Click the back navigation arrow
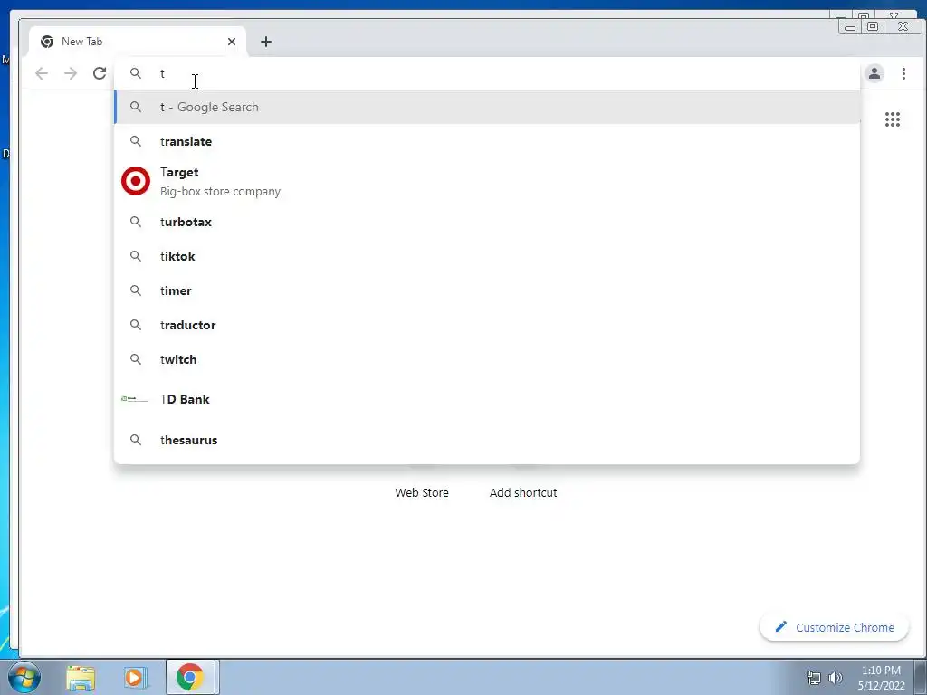The height and width of the screenshot is (695, 927). pos(42,73)
